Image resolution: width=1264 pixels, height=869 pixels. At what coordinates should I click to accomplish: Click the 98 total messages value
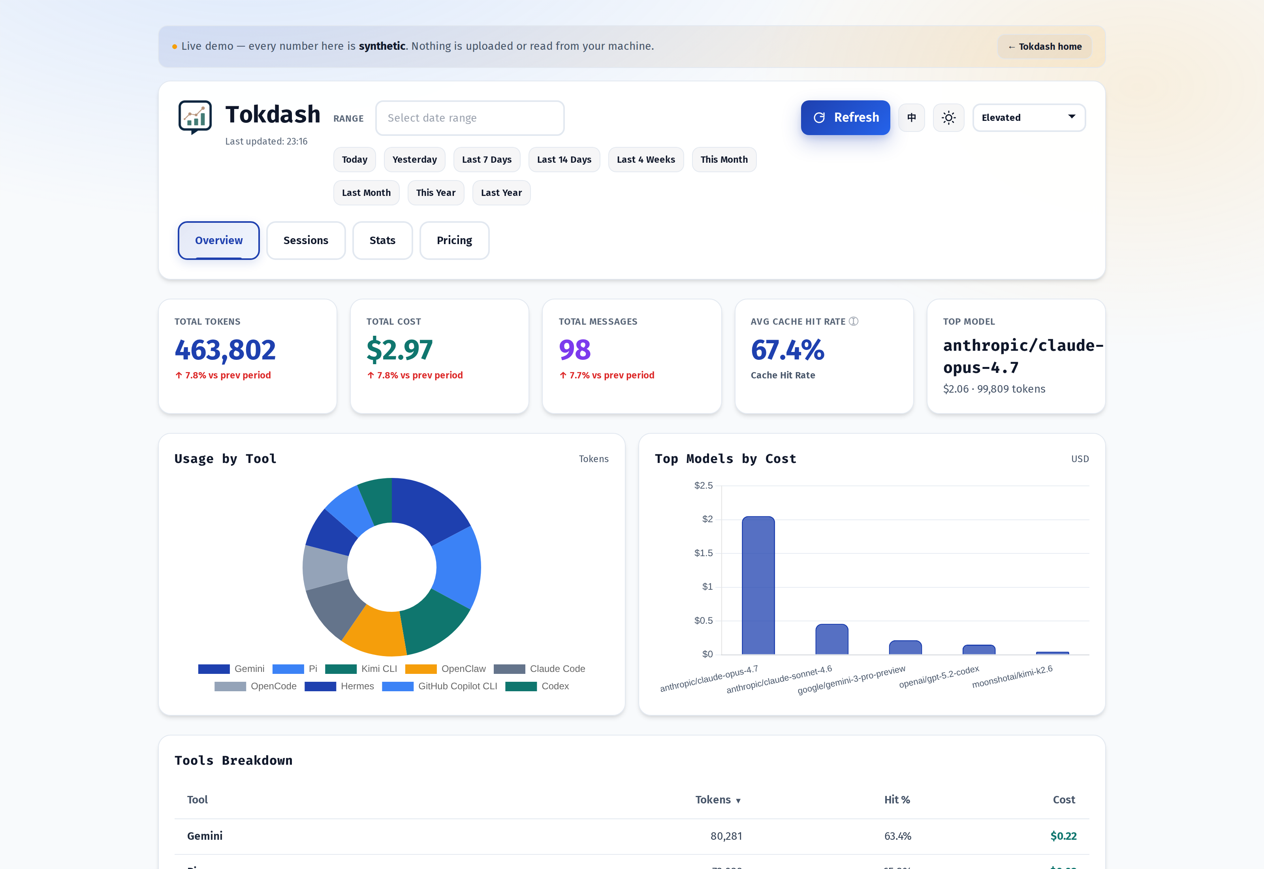574,350
